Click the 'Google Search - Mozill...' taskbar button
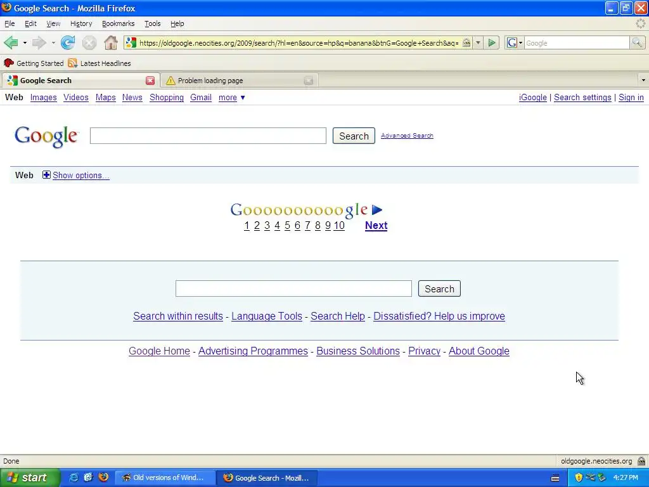649x487 pixels. tap(267, 477)
